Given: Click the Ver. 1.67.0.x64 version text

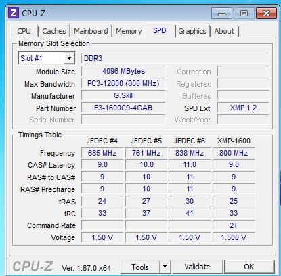Looking at the screenshot, I should 86,268.
